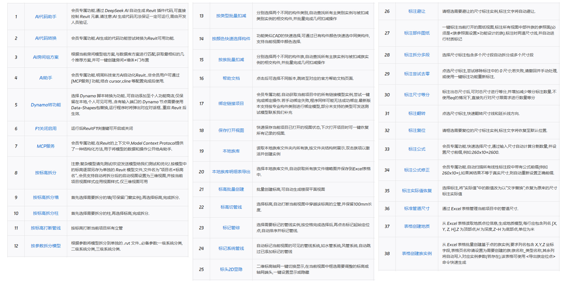Click description '选择尺寸标注包含多个尺寸段自动拆分成多个尺寸段'
Image resolution: width=567 pixels, height=283 pixels.
488,55
